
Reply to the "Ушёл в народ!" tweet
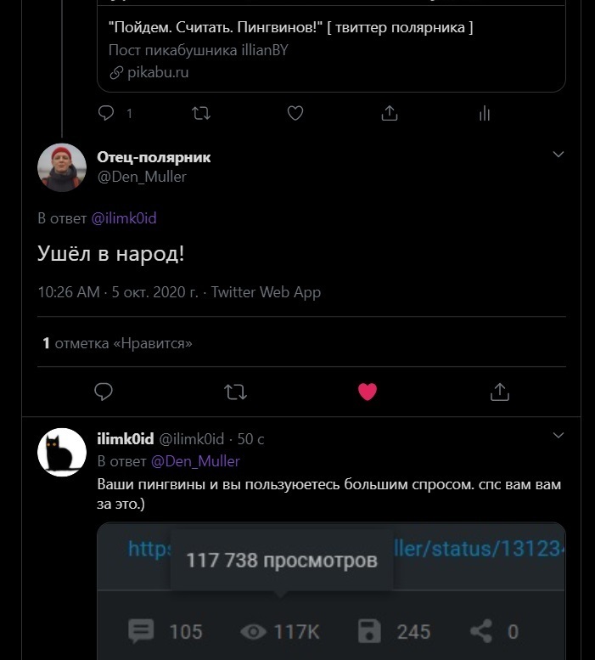click(x=104, y=392)
